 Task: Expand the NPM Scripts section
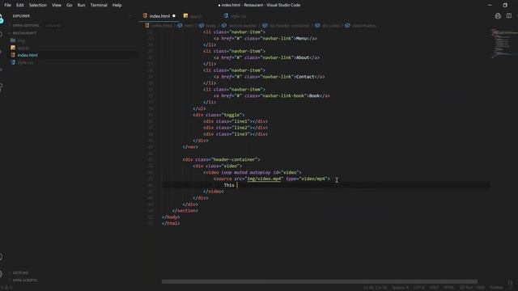tap(25, 280)
